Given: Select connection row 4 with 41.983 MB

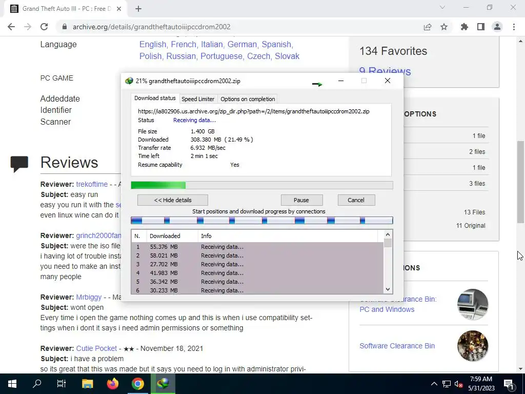Looking at the screenshot, I should pyautogui.click(x=257, y=273).
